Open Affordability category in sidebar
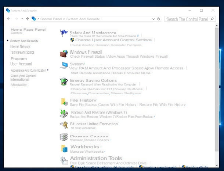The height and width of the screenshot is (171, 224). pos(19,85)
